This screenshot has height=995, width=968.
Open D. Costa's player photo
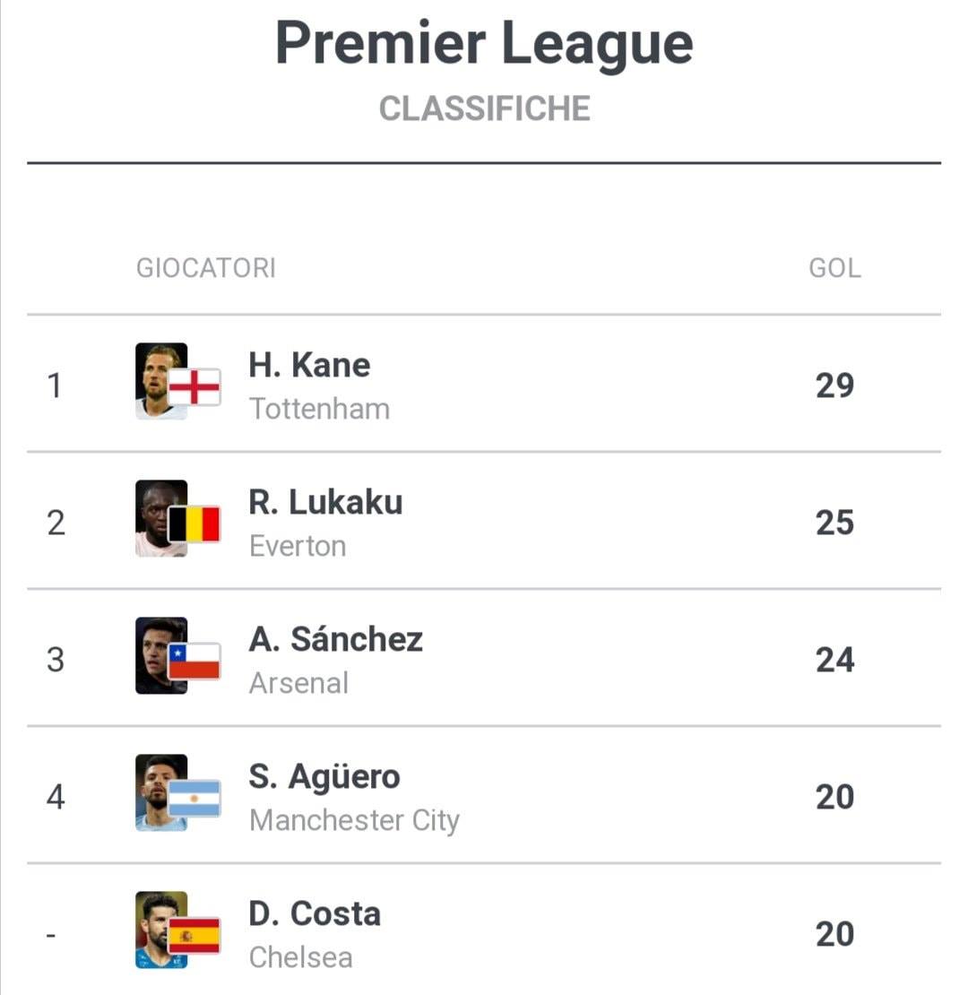coord(161,930)
